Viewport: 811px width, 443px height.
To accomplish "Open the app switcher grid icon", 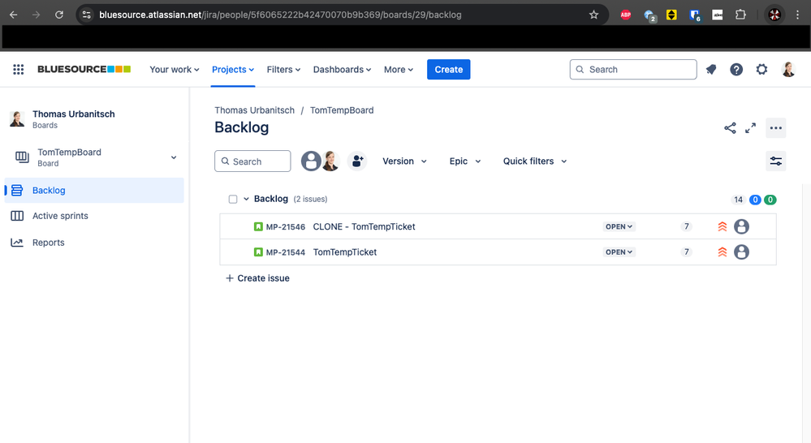I will [19, 70].
